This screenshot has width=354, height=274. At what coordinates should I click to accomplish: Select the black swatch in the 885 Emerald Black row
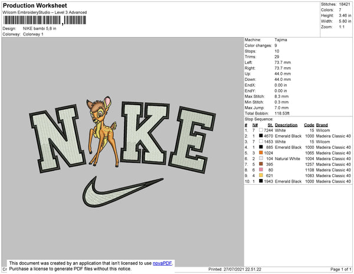(x=261, y=147)
